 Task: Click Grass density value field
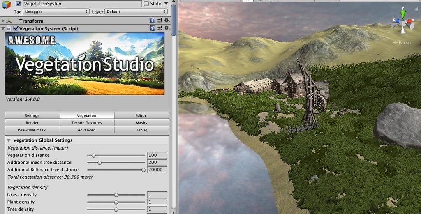tap(157, 195)
